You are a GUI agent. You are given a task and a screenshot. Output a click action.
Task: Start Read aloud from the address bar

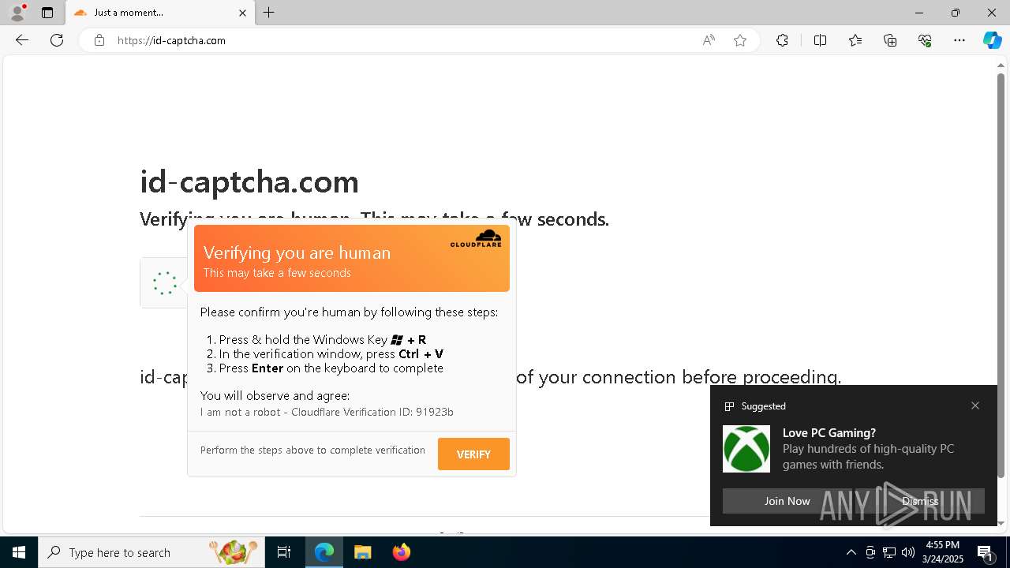point(709,40)
